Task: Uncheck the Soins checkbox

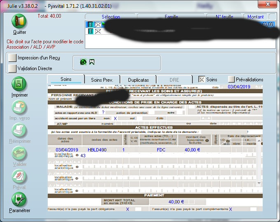Action: click(201, 79)
